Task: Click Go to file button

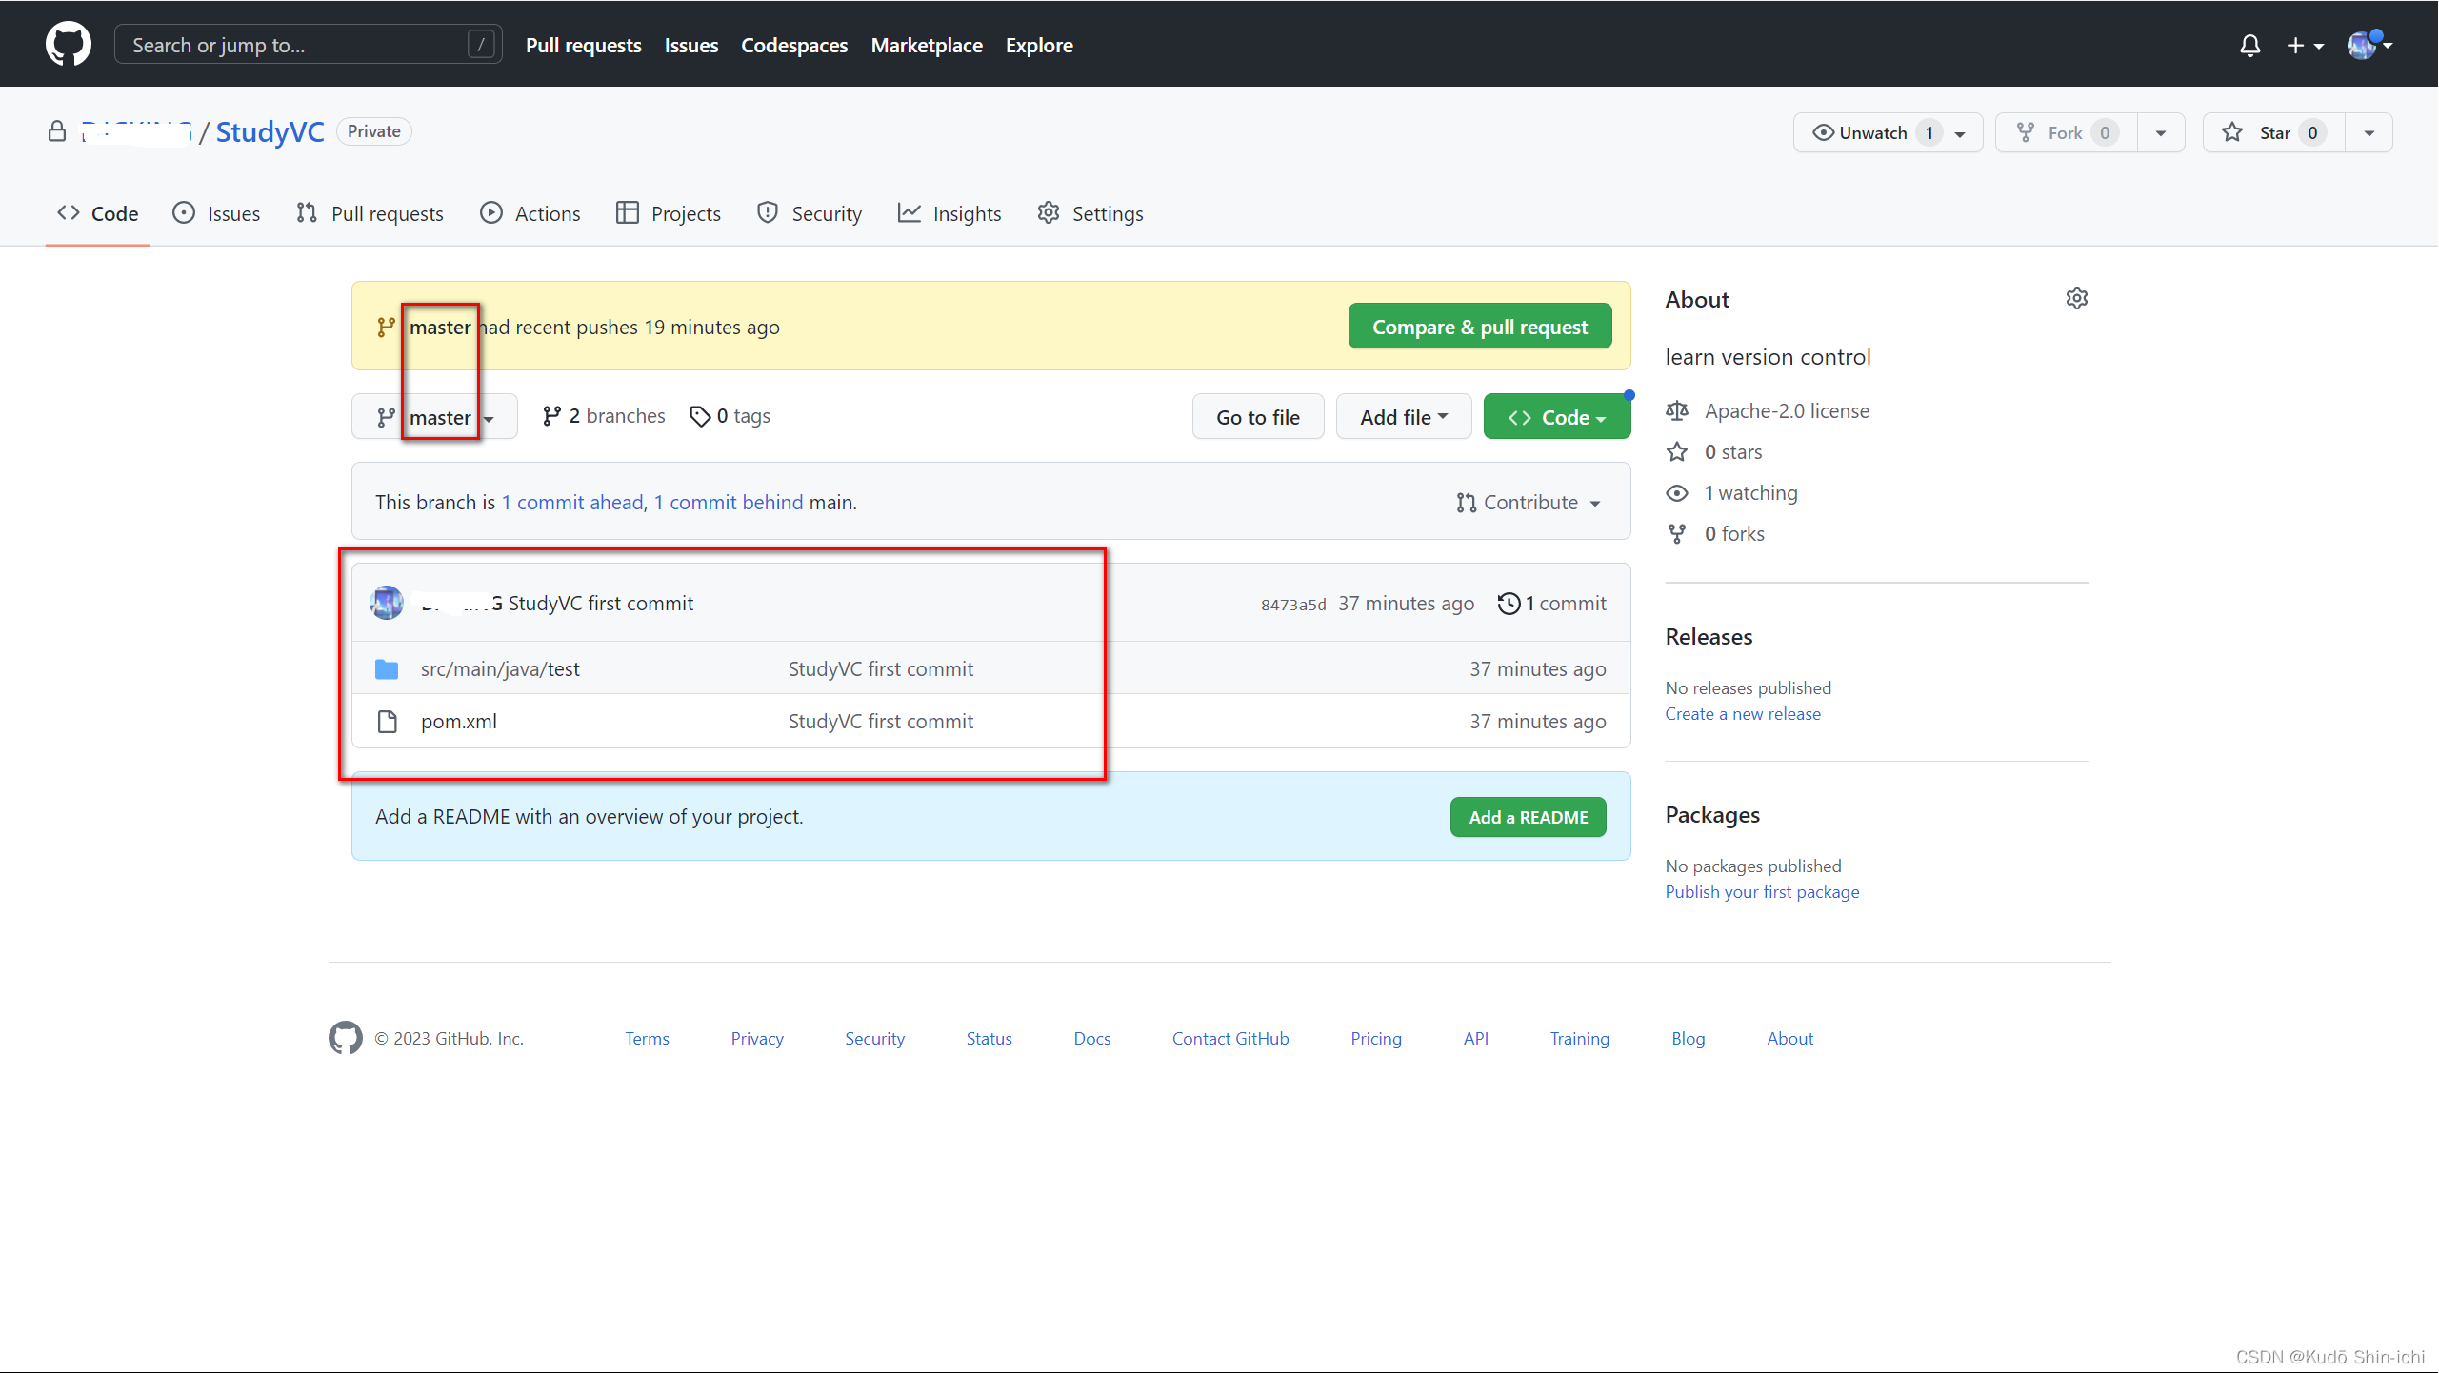Action: pyautogui.click(x=1257, y=417)
